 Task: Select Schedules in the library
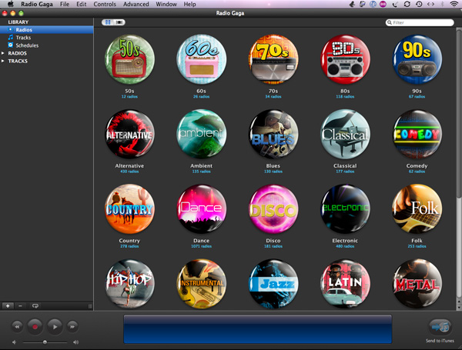[27, 45]
